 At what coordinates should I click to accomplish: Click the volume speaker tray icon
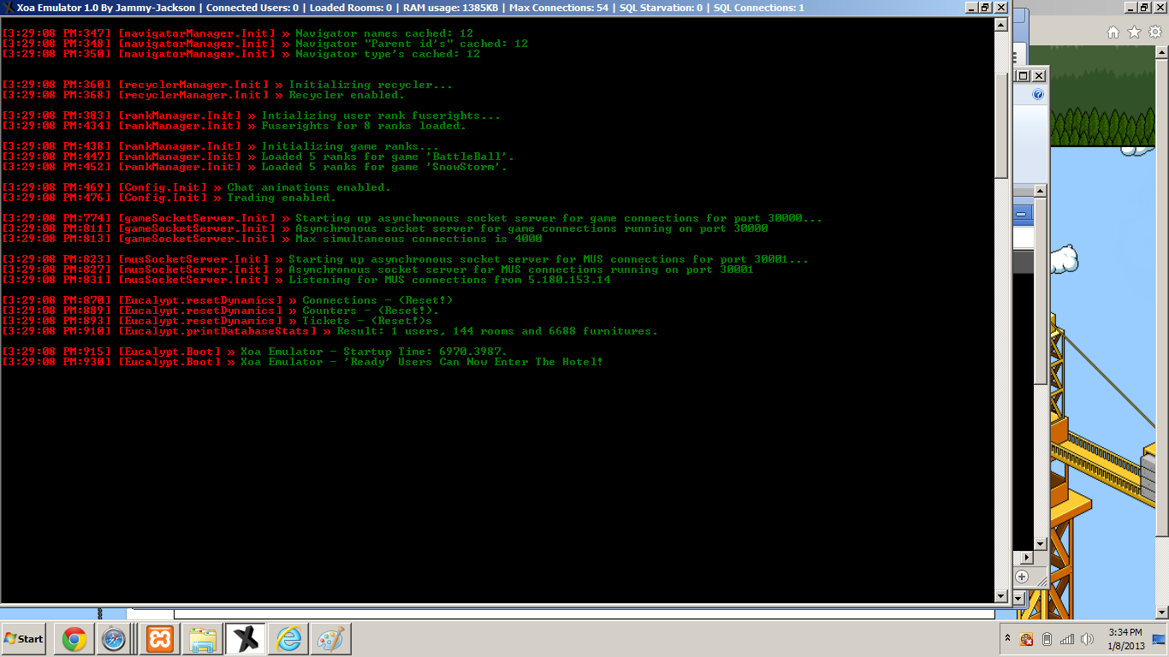click(1088, 639)
